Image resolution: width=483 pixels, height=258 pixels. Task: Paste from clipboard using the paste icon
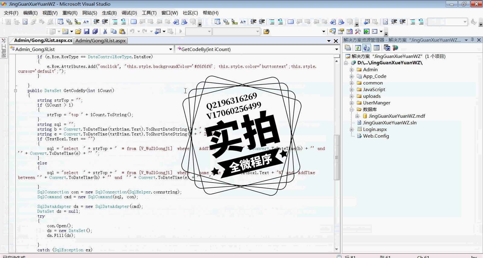click(x=122, y=31)
